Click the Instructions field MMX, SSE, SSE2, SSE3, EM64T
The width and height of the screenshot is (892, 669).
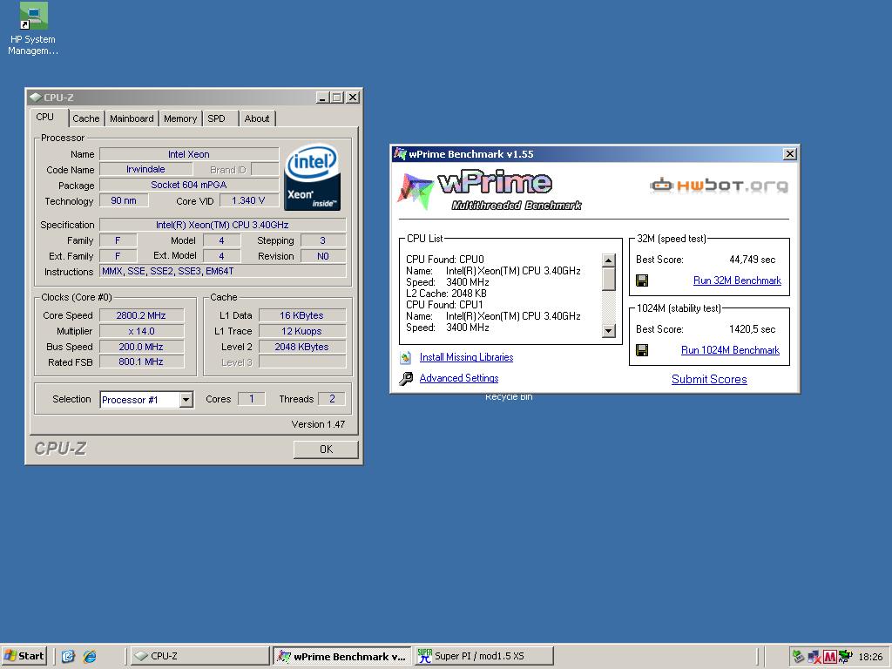tap(222, 272)
